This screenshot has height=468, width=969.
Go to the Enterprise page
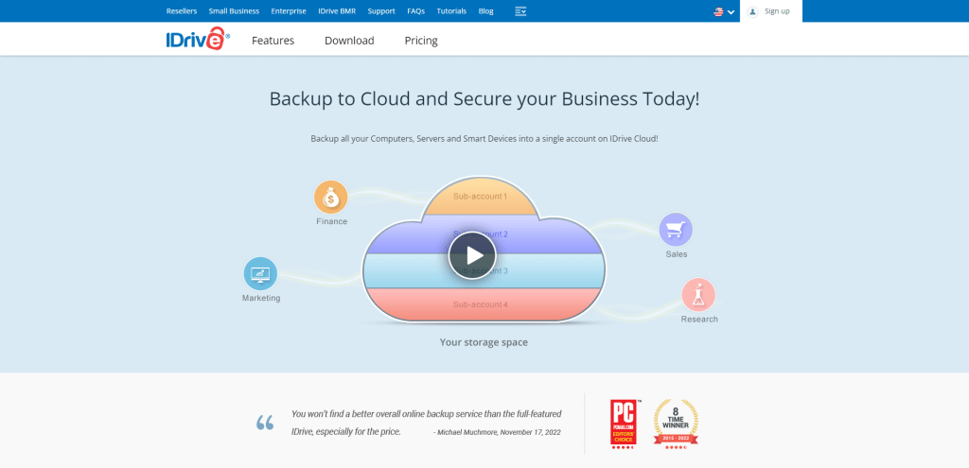click(289, 11)
